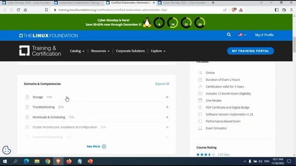Screen dimensions: 296x166
Task: Click the taskbar clock showing 10:11 PM
Action: coord(278,161)
